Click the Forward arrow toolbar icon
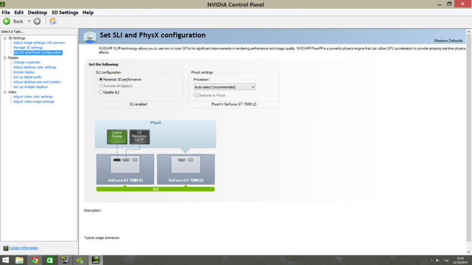The height and width of the screenshot is (265, 472). coord(37,21)
